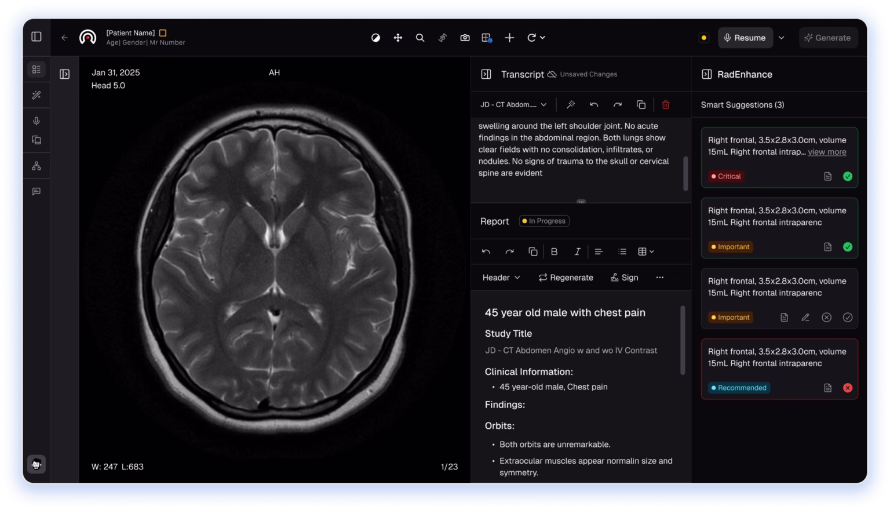The image size is (890, 510).
Task: Expand the Header style dropdown
Action: [501, 278]
